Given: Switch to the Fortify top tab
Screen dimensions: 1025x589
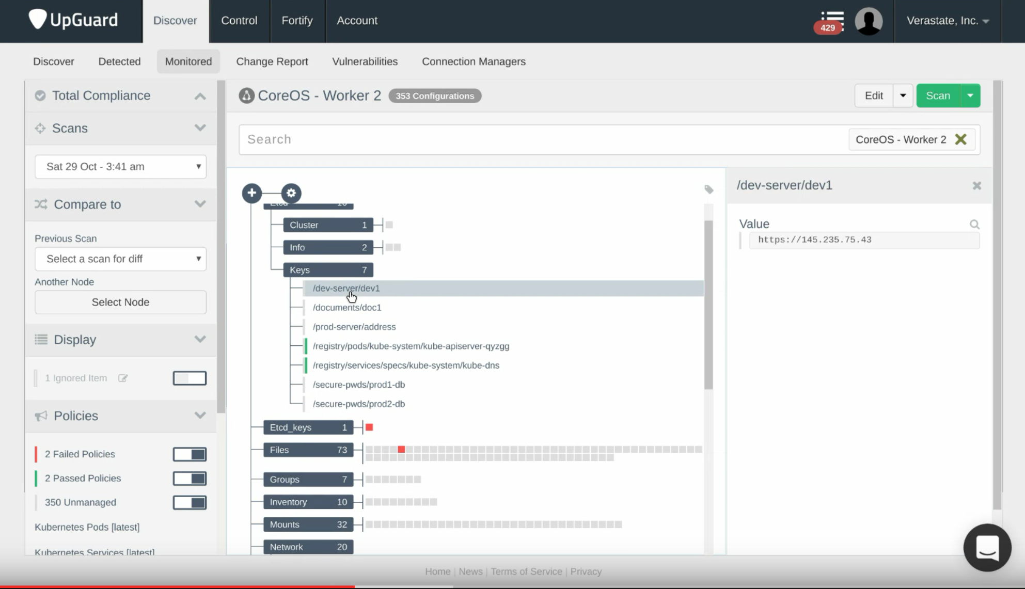Looking at the screenshot, I should (x=297, y=21).
